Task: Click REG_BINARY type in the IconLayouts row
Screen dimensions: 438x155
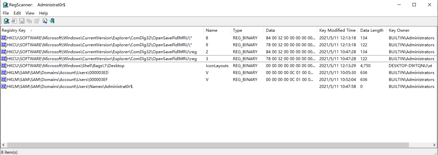Action: point(245,66)
